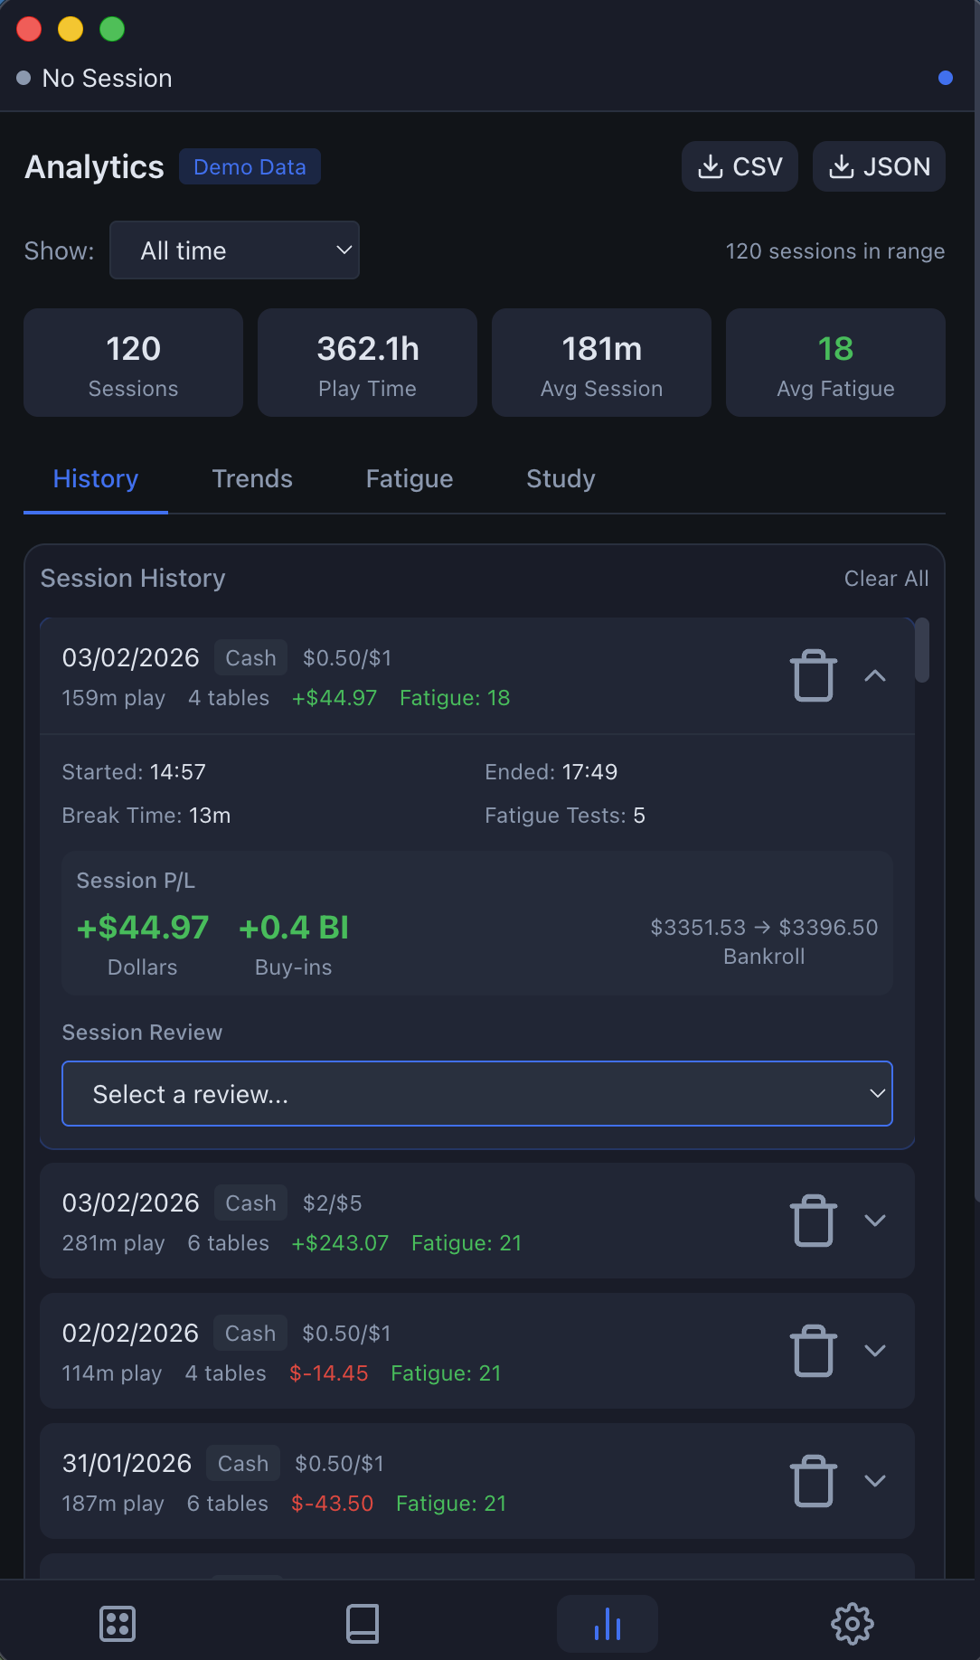Delete the 02/02/2026 session with trash icon
The image size is (980, 1660).
pos(813,1352)
